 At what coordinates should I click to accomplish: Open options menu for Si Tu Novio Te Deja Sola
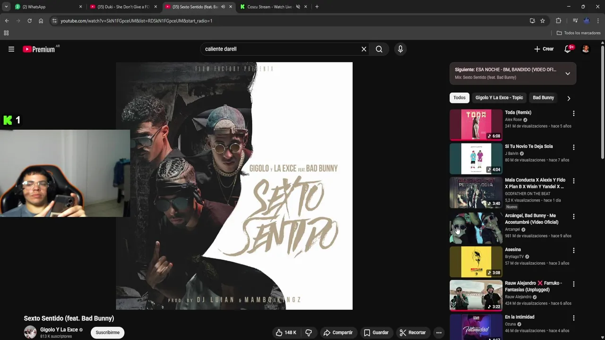574,147
